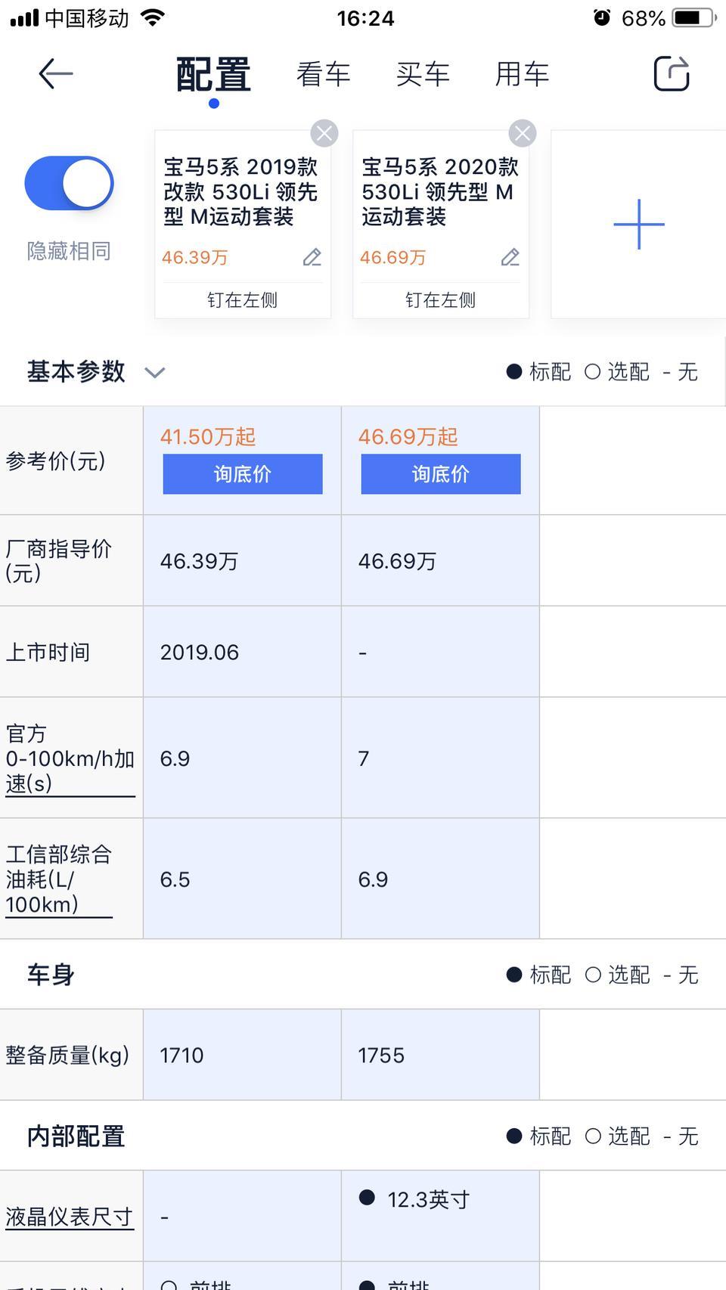Open the 液晶仪表尺寸 term explanation
Image resolution: width=726 pixels, height=1290 pixels.
click(70, 1217)
